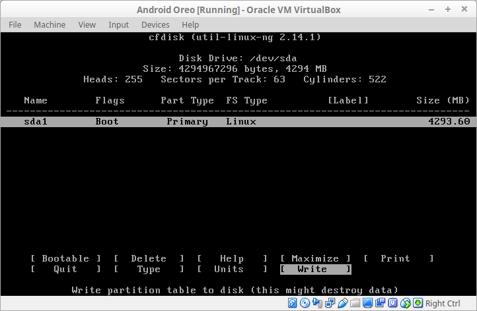This screenshot has height=311, width=477.
Task: Click the hard disk activity icon
Action: coord(293,303)
